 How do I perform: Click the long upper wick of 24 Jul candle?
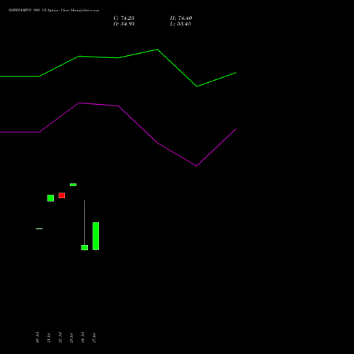click(x=84, y=222)
